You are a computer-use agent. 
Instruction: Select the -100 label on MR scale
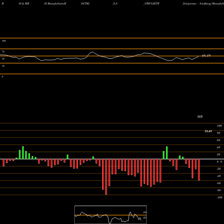(x=220, y=198)
